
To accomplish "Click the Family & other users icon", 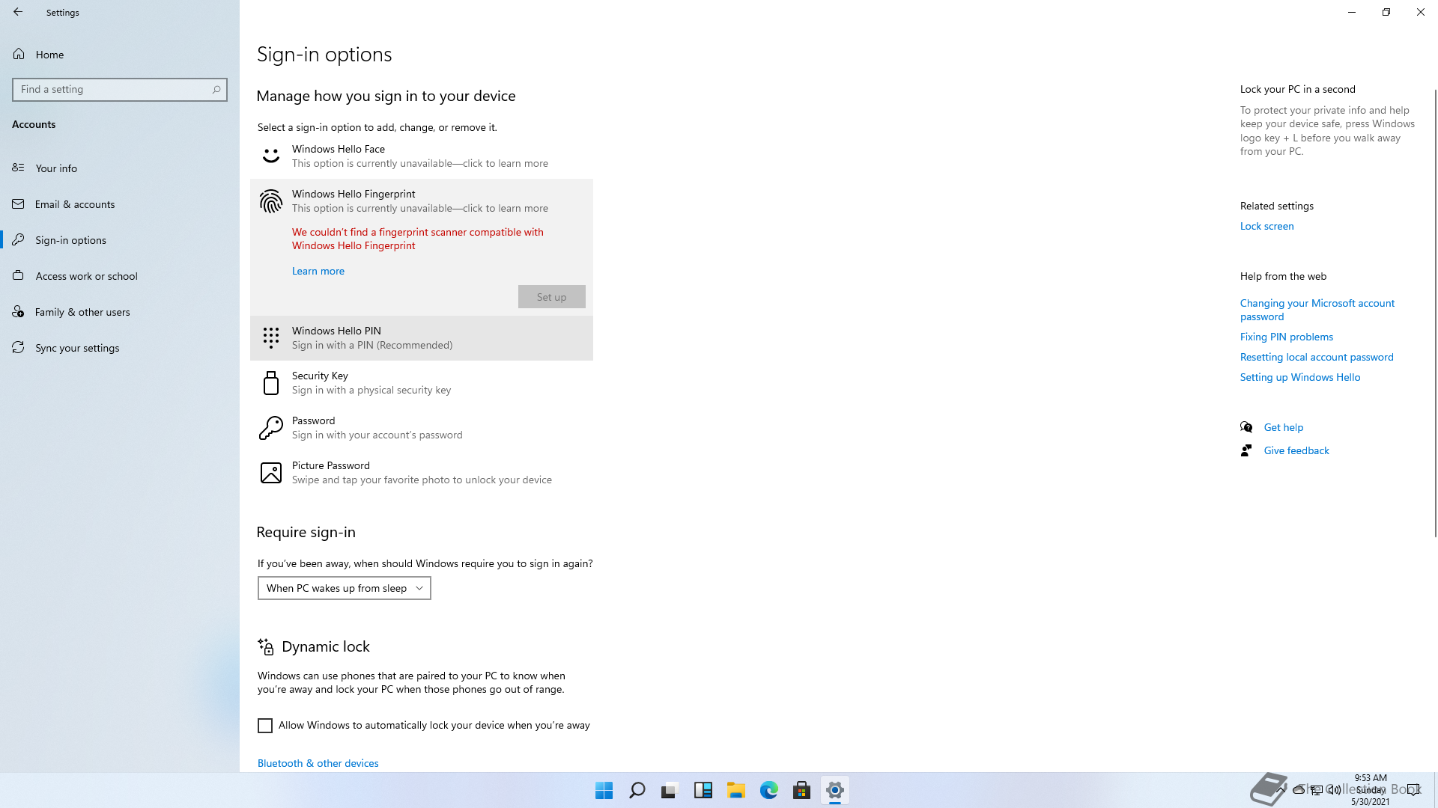I will click(19, 311).
